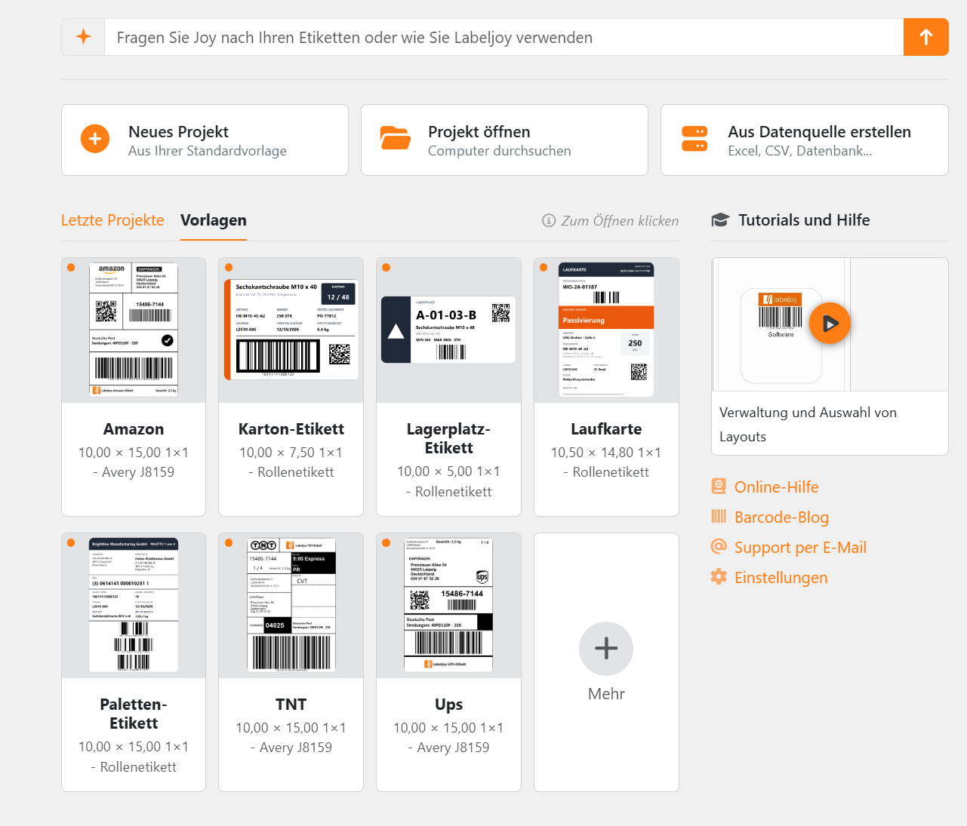Play the Labeljoy tutorial video
The width and height of the screenshot is (967, 826).
(830, 324)
